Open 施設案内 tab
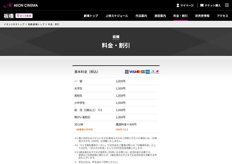The width and height of the screenshot is (232, 164). [x=160, y=16]
